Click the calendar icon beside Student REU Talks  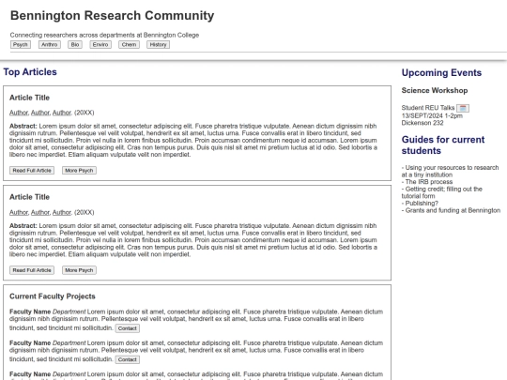(463, 108)
